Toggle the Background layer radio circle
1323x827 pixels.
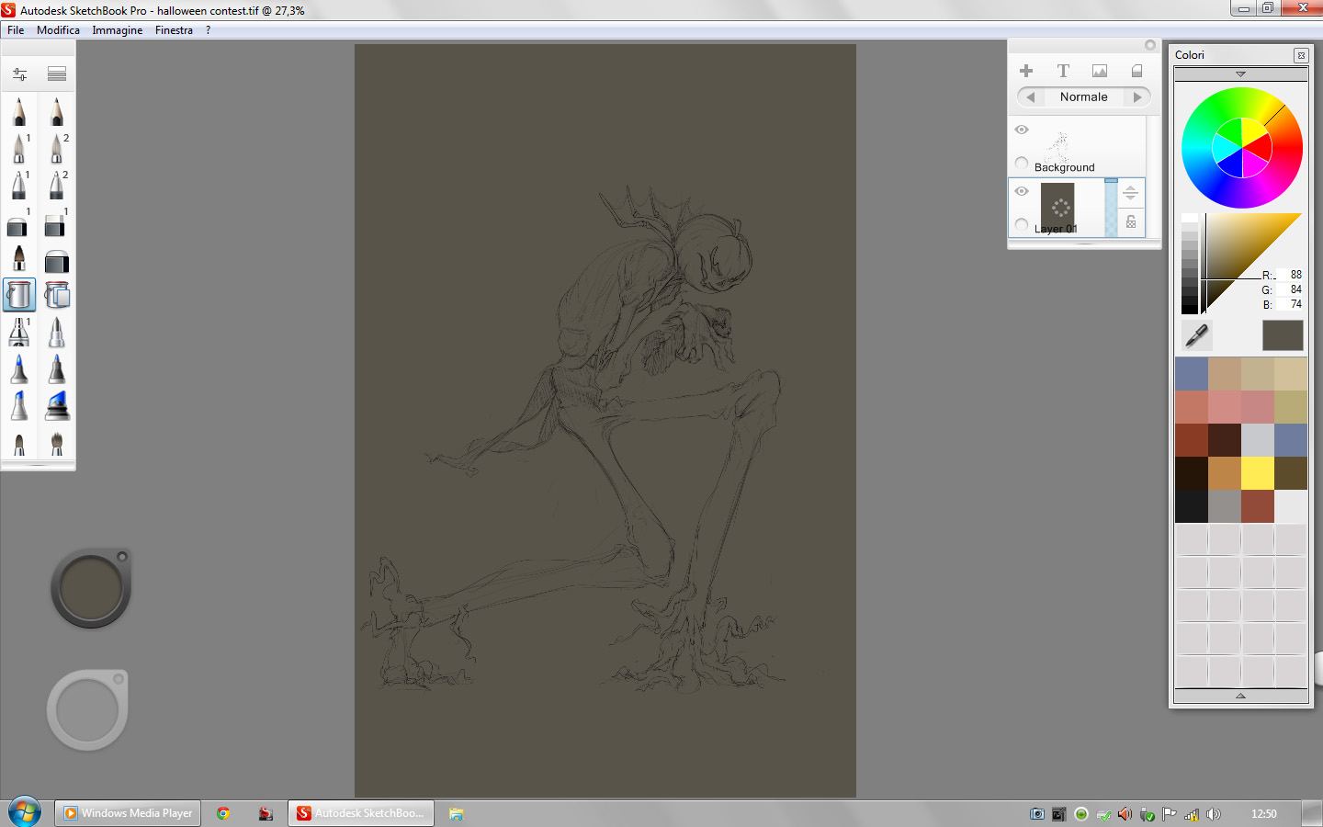[x=1022, y=163]
